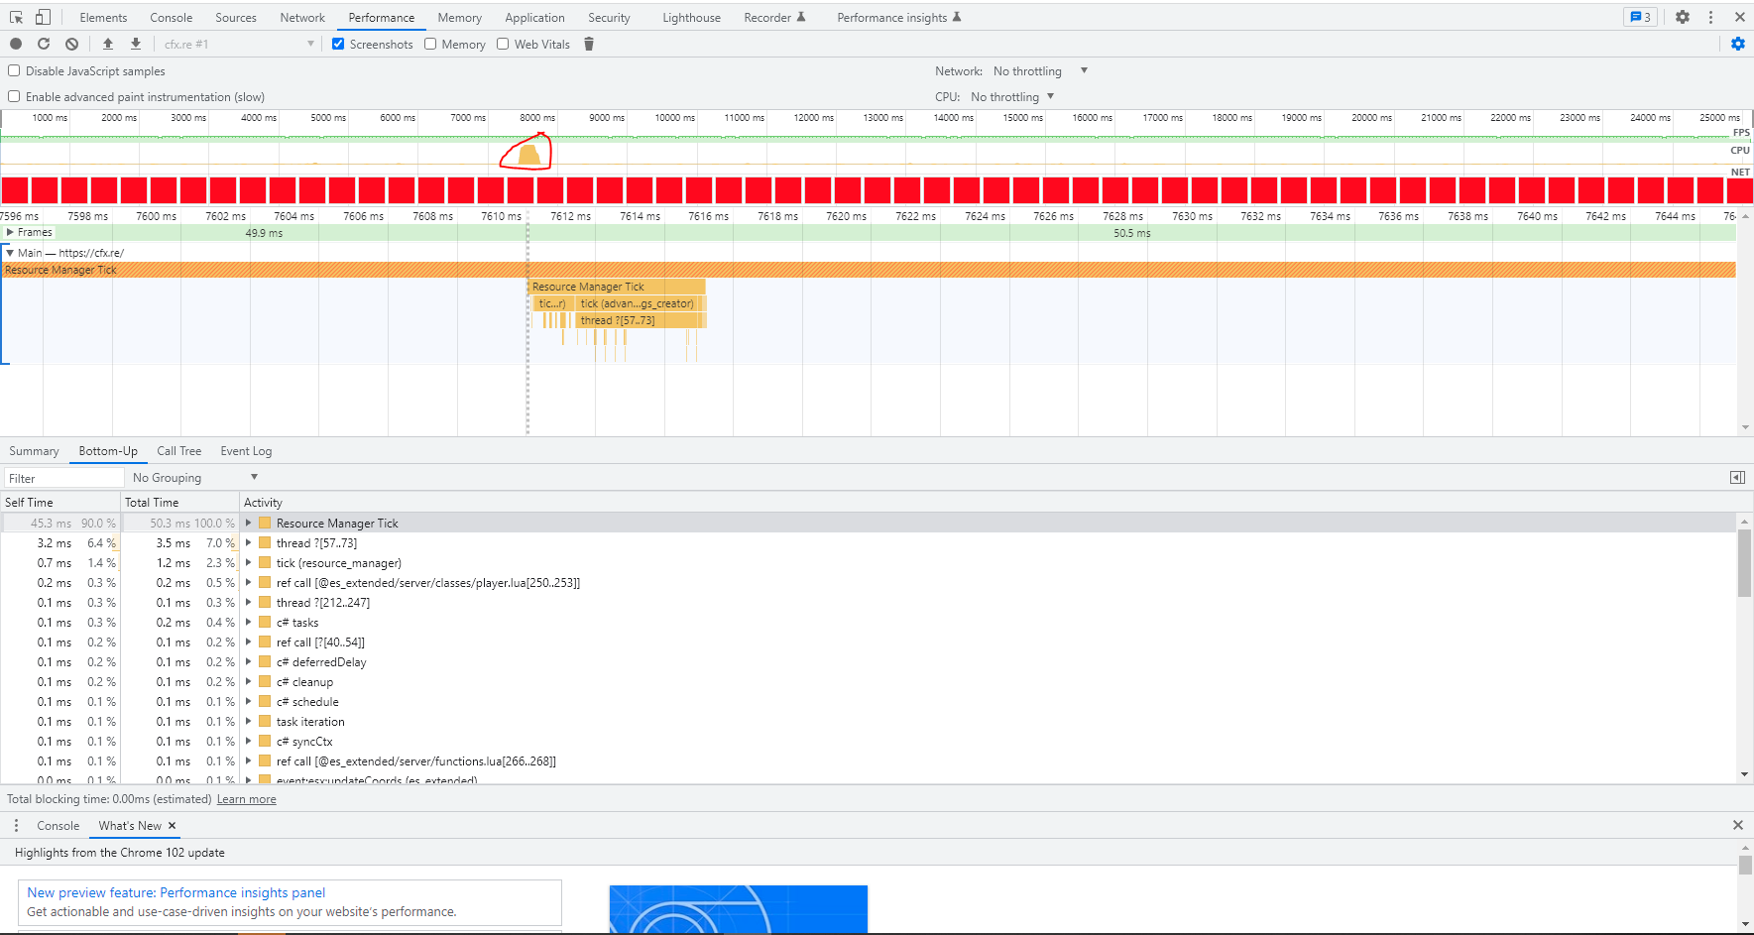Switch to the Console tab in top bar
This screenshot has width=1754, height=935.
[x=172, y=17]
